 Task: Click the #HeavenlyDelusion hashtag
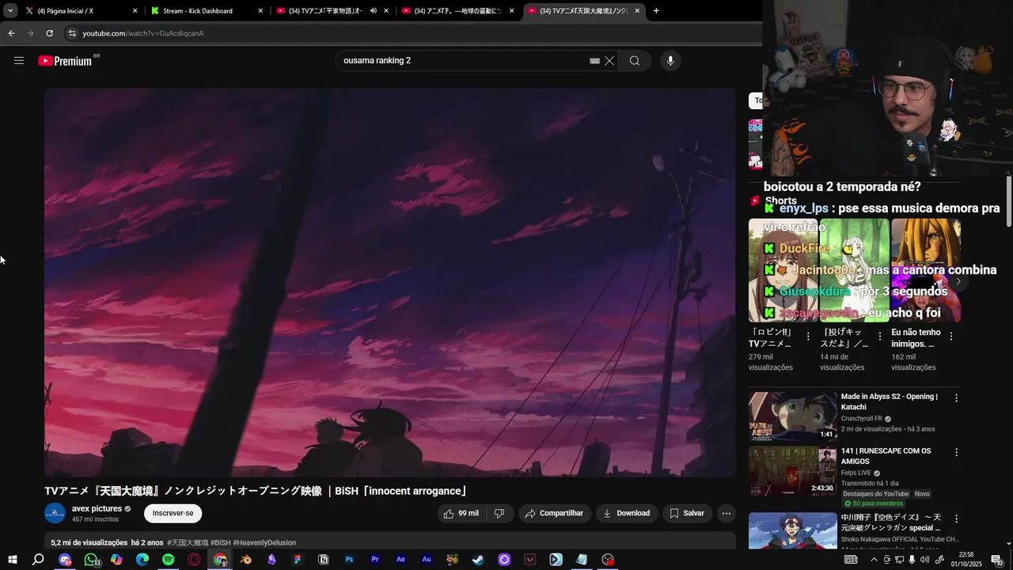coord(264,543)
